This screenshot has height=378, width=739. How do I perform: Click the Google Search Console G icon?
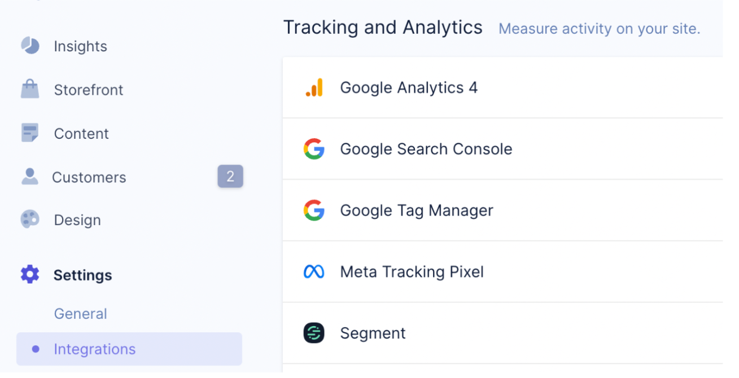pyautogui.click(x=314, y=148)
